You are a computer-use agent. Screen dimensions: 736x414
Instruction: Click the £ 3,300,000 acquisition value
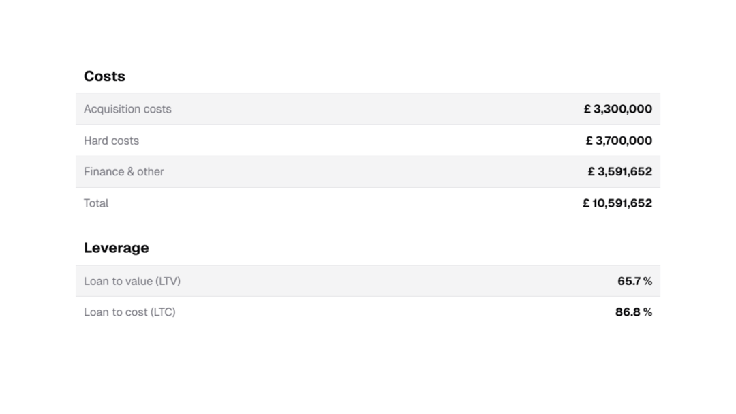coord(617,109)
